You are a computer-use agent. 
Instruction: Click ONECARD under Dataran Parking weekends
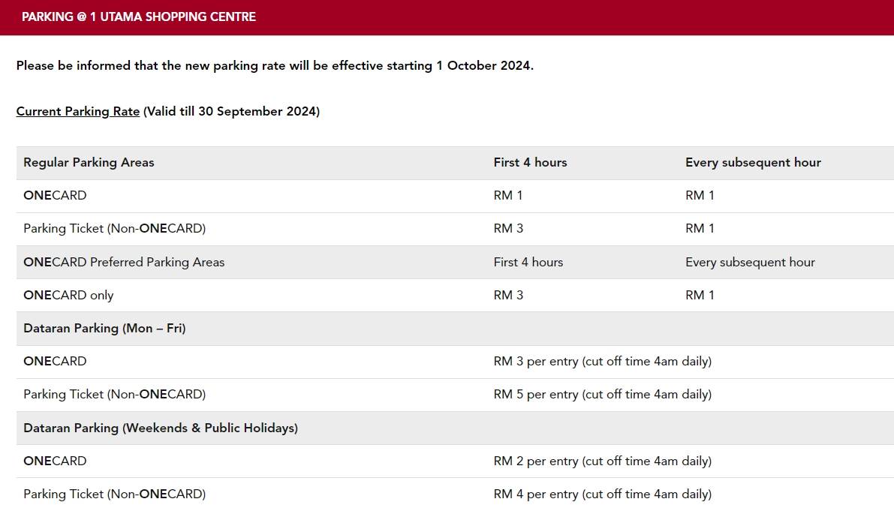coord(55,461)
